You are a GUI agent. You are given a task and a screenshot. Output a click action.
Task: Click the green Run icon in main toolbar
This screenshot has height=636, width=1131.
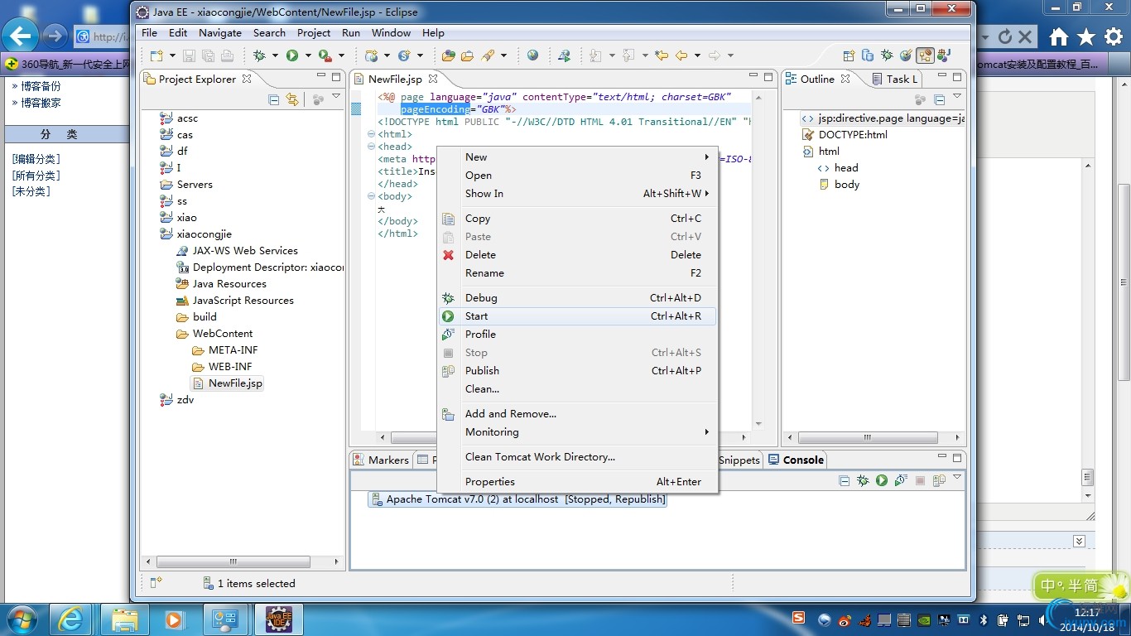click(x=292, y=55)
